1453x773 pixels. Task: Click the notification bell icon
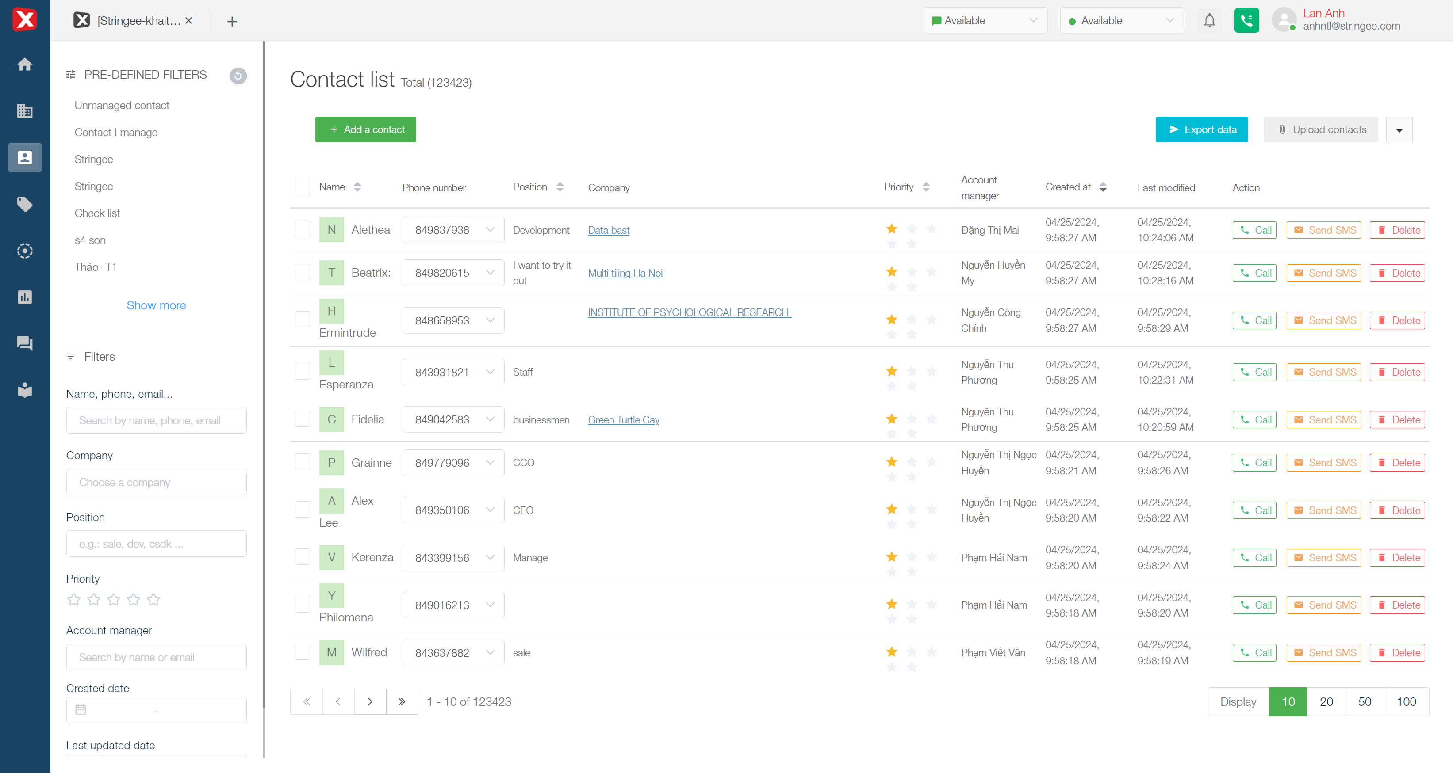(1209, 21)
